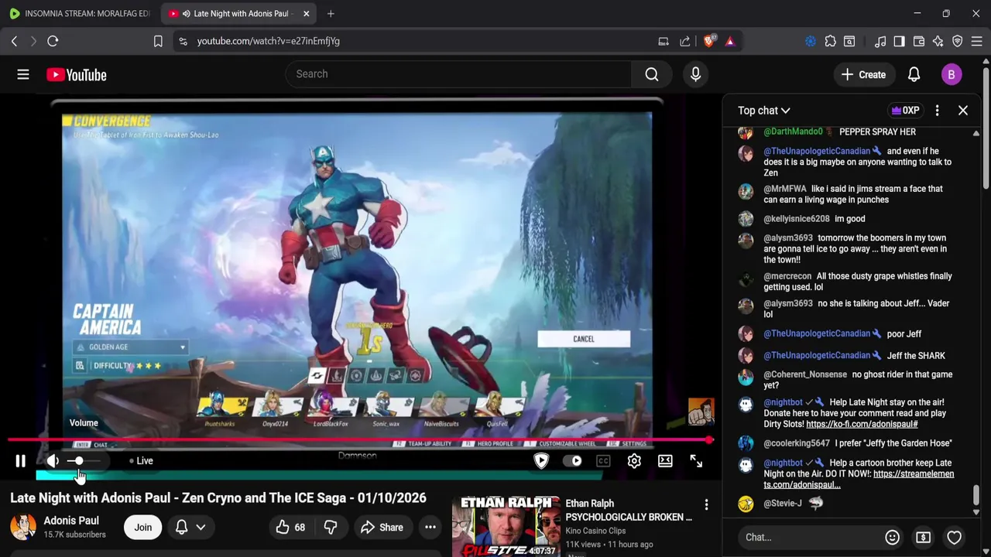Open the ko-fi.com/adonispaul link in chat
991x557 pixels.
click(862, 424)
